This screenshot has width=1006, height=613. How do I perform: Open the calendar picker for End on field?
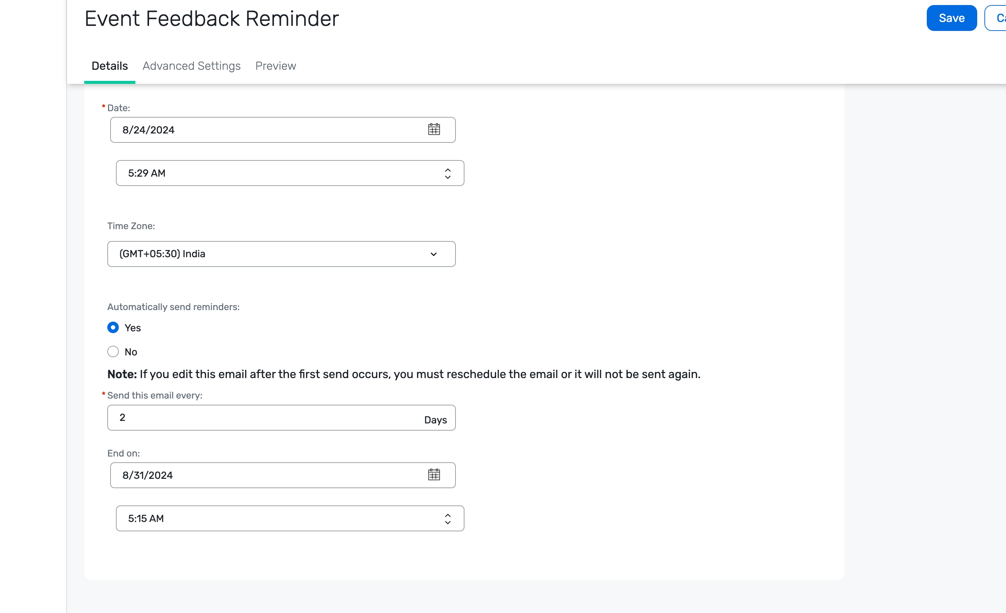pyautogui.click(x=434, y=474)
